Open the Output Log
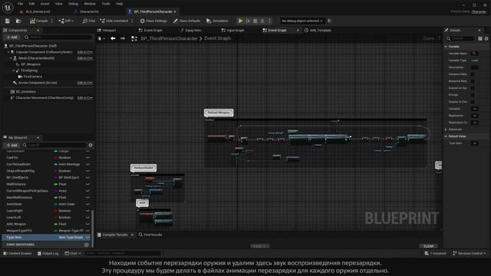Viewport: 491px width, 276px height. 48,254
